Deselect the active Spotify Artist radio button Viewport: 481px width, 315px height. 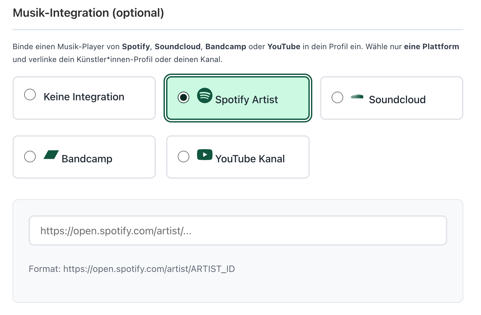[x=184, y=97]
